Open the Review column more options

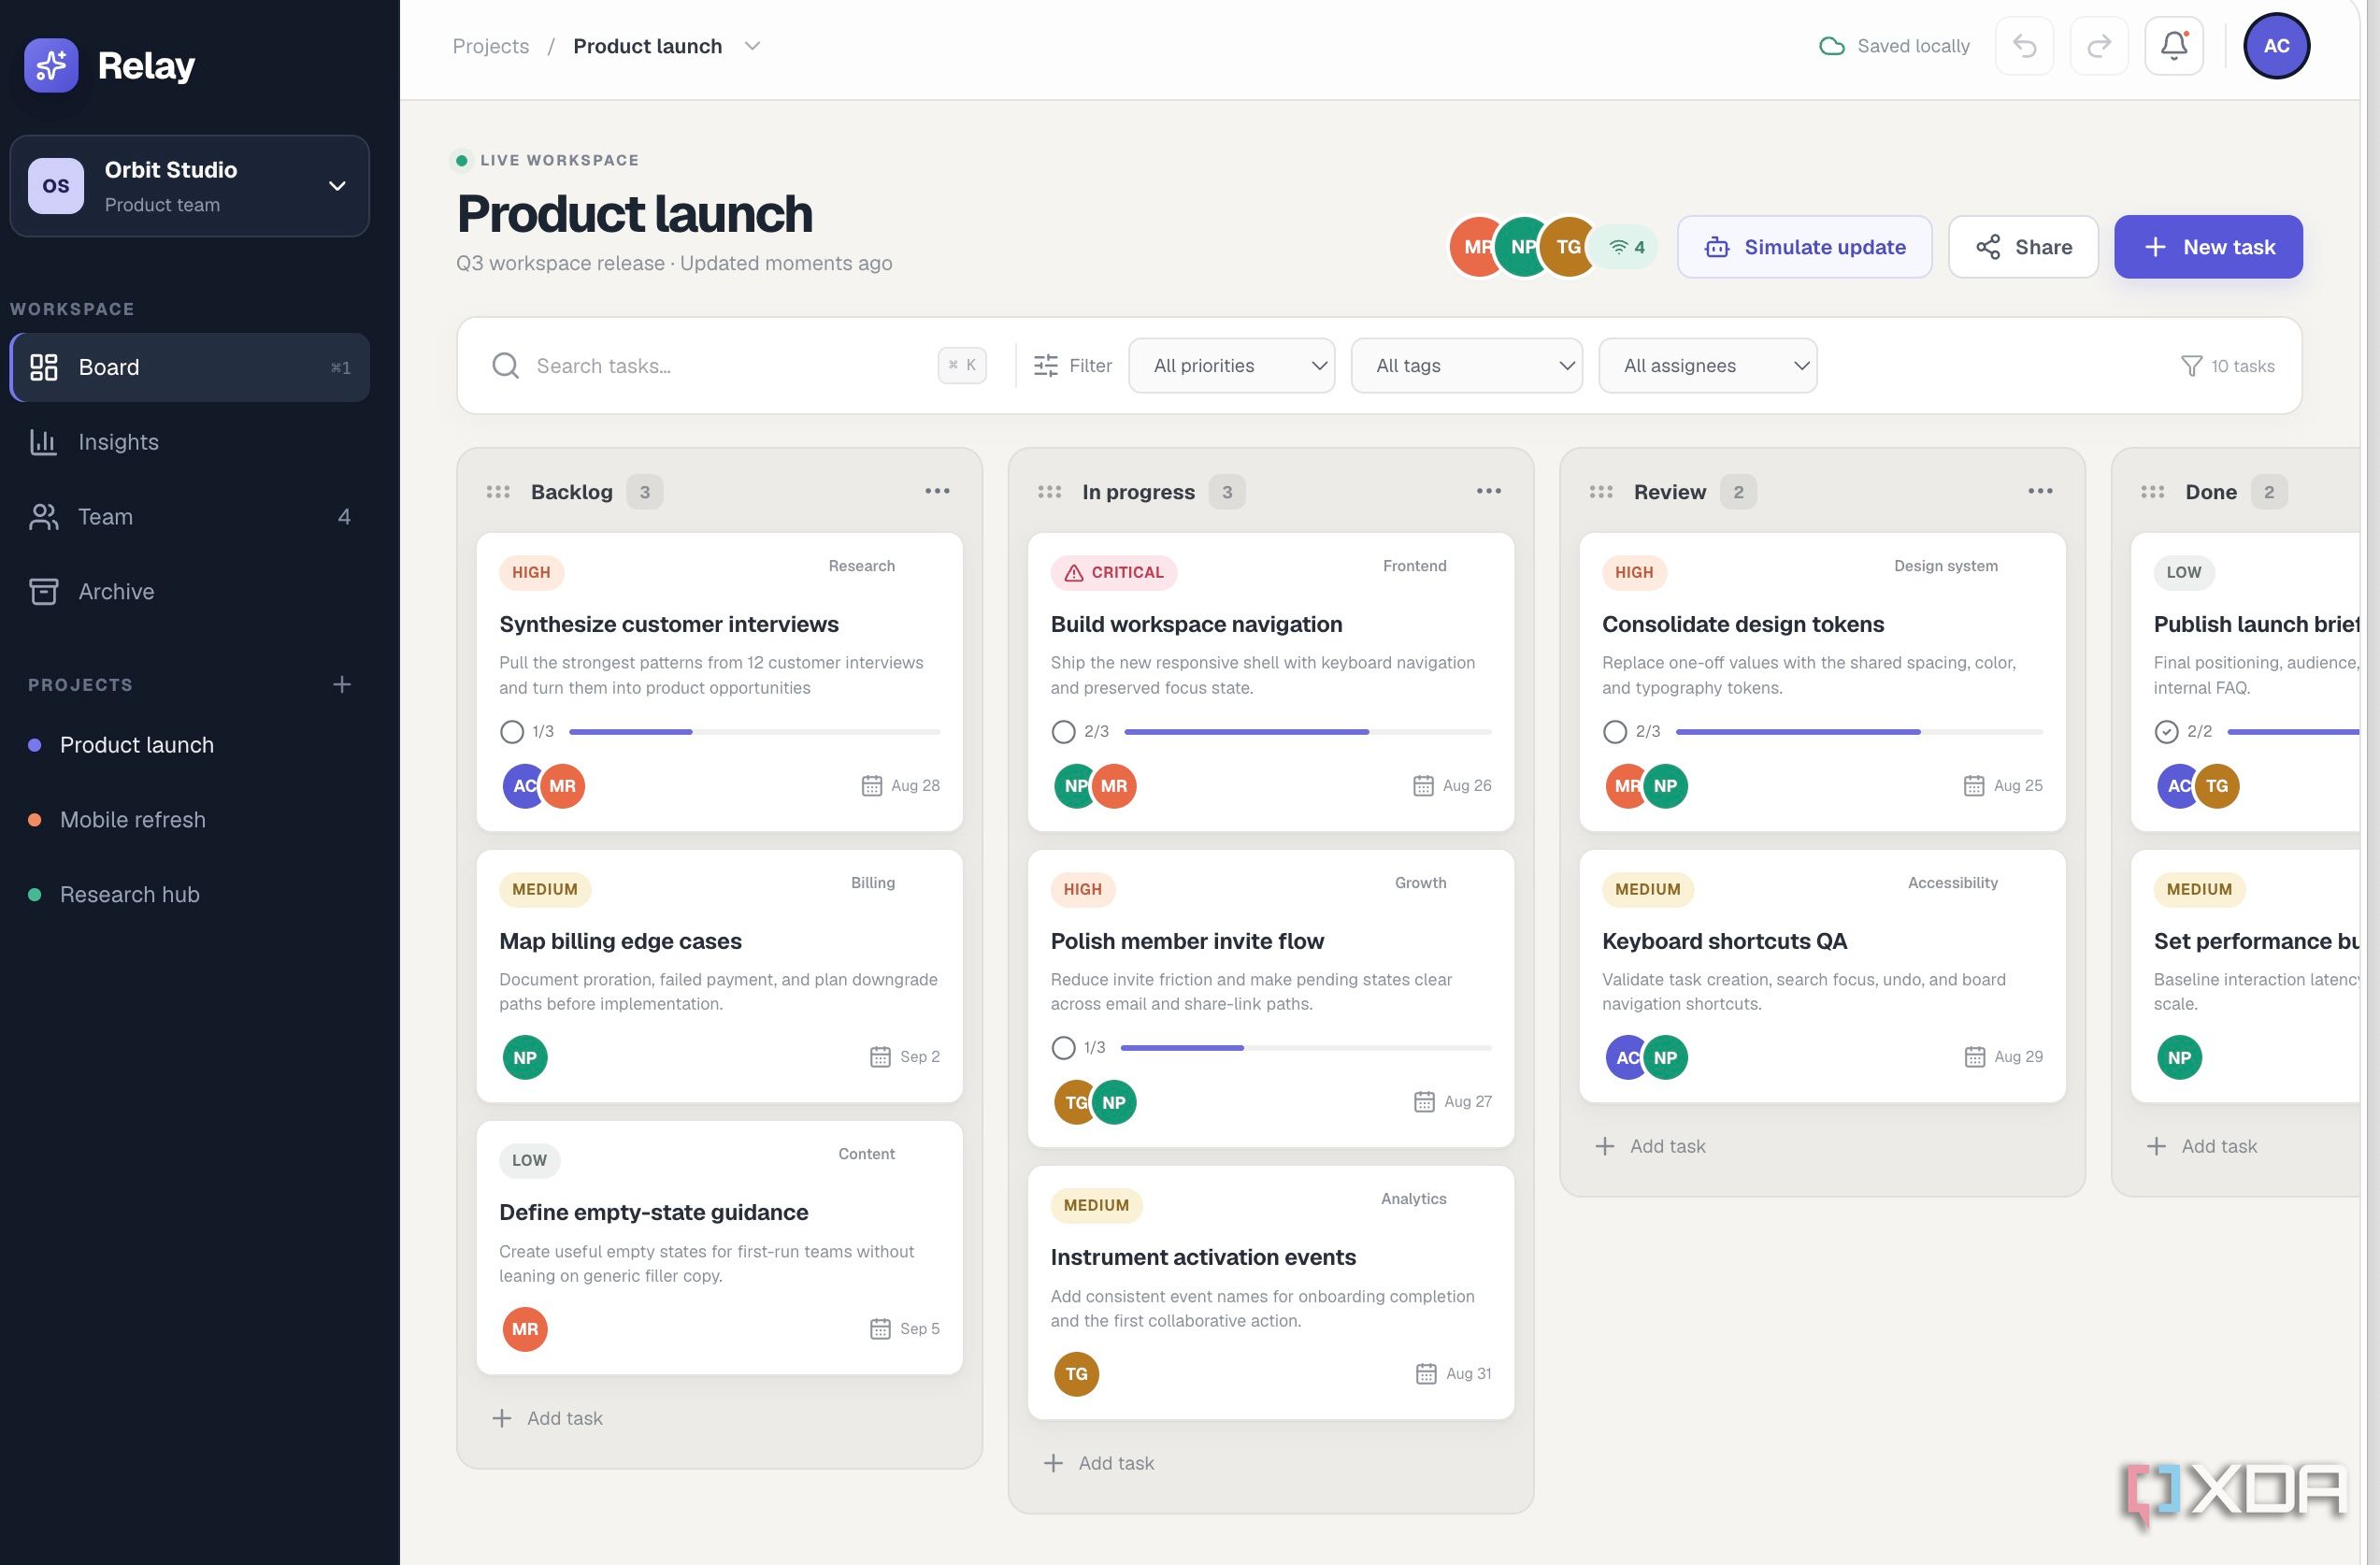tap(2041, 491)
